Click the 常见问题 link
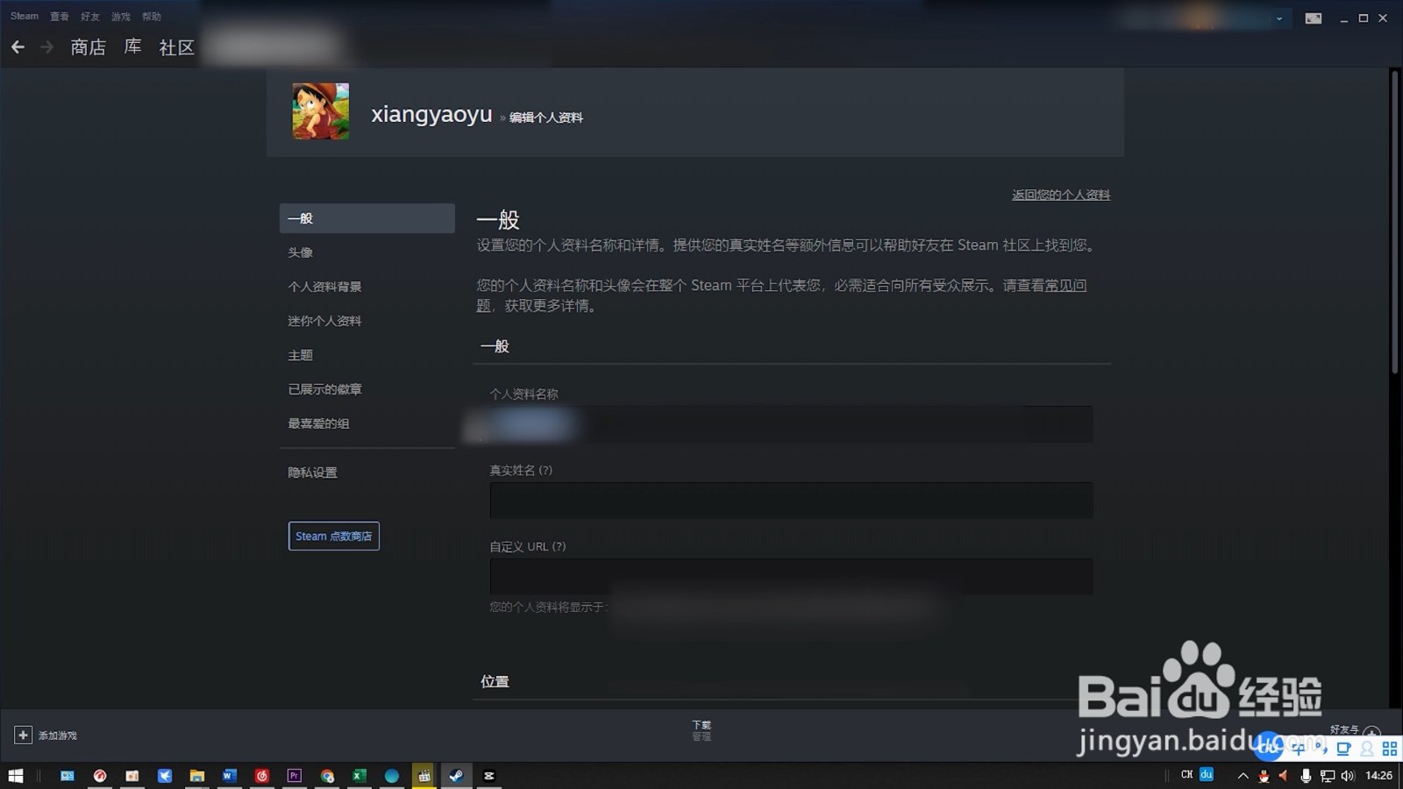The height and width of the screenshot is (789, 1403). pyautogui.click(x=1066, y=285)
